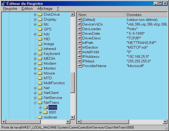This screenshot has width=169, height=131.
Task: Click the ab icon beside DriverDesc
Action: pyautogui.click(x=80, y=38)
